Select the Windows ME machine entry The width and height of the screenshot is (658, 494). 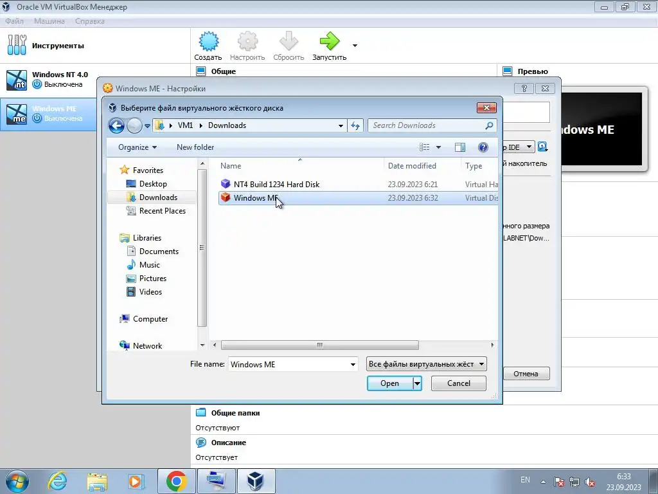point(48,114)
